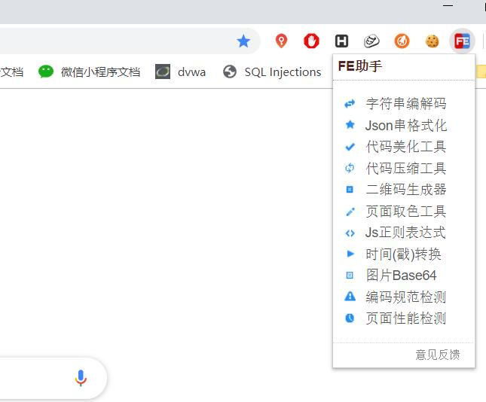Click the dvwa bookmark favicon

(163, 72)
